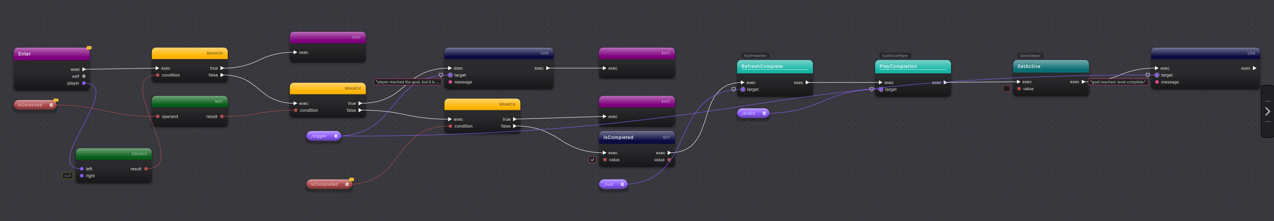Expand the side panel with the chevron arrow

1267,112
